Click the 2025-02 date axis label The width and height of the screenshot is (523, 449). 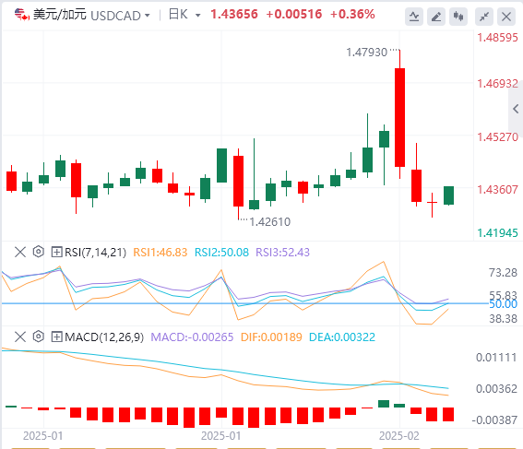tap(398, 436)
